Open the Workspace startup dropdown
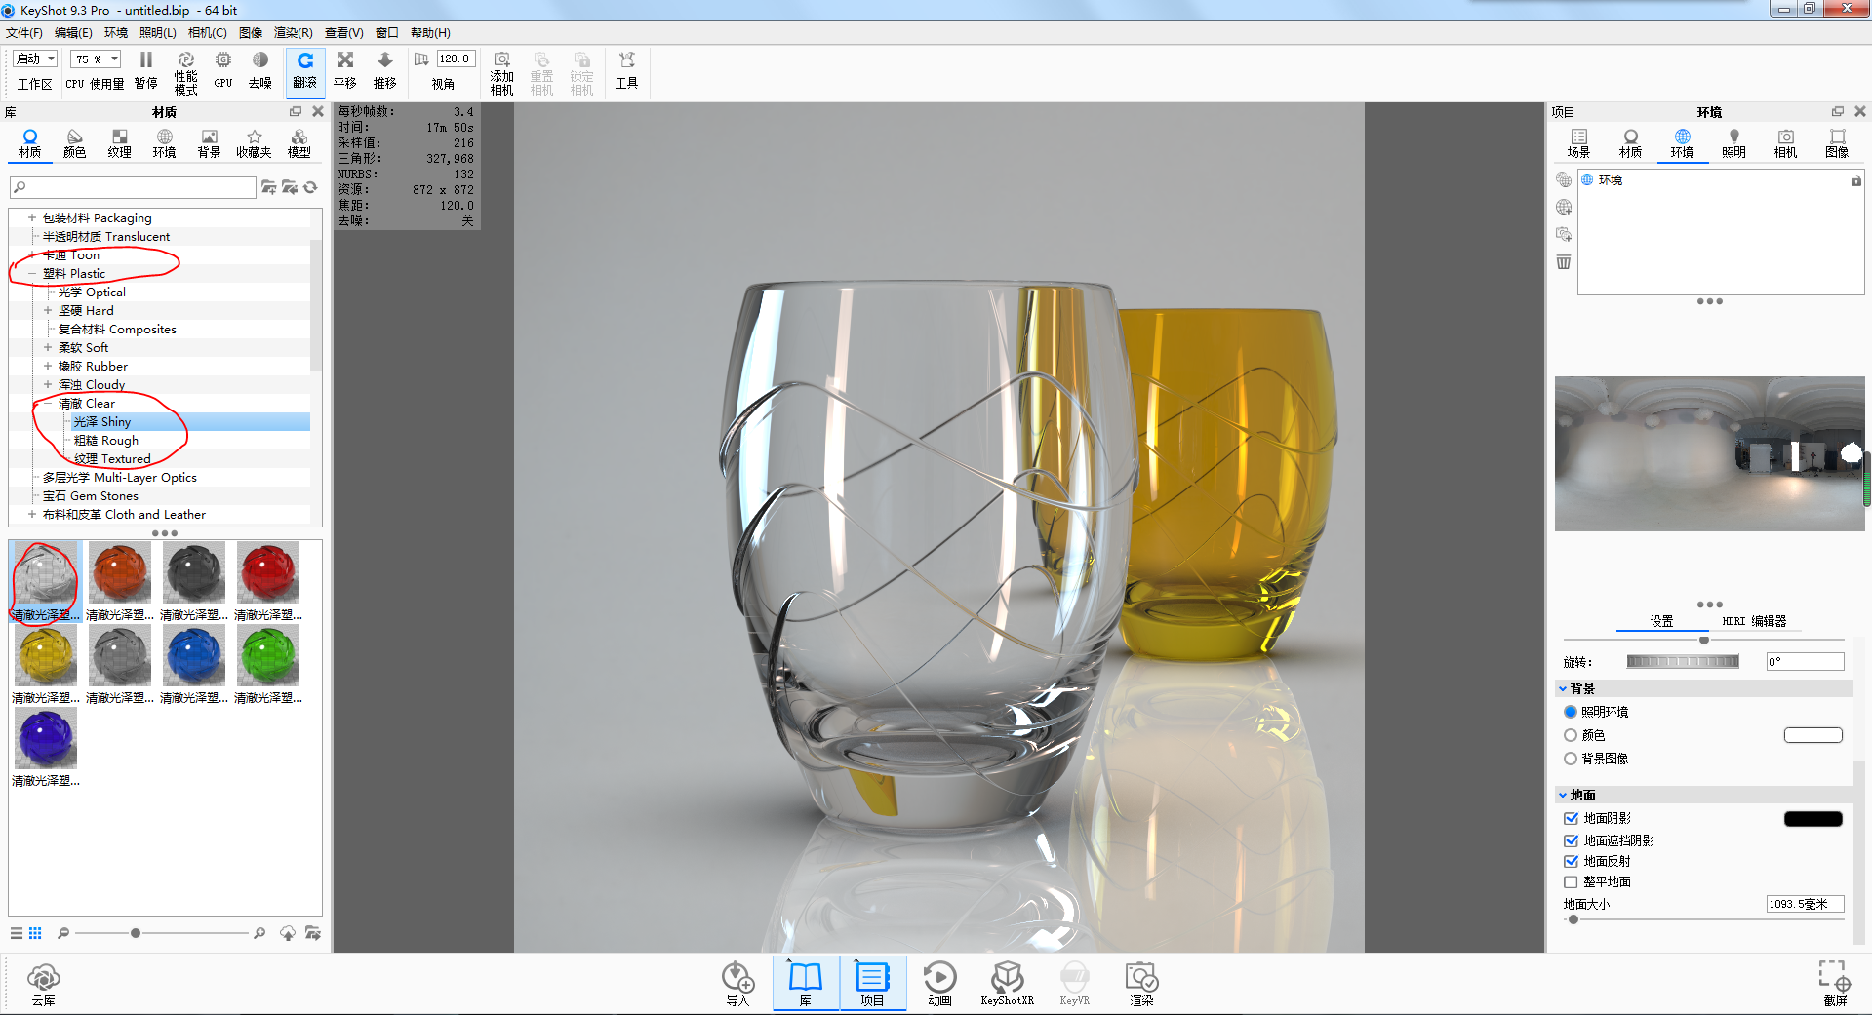The width and height of the screenshot is (1872, 1015). tap(36, 59)
